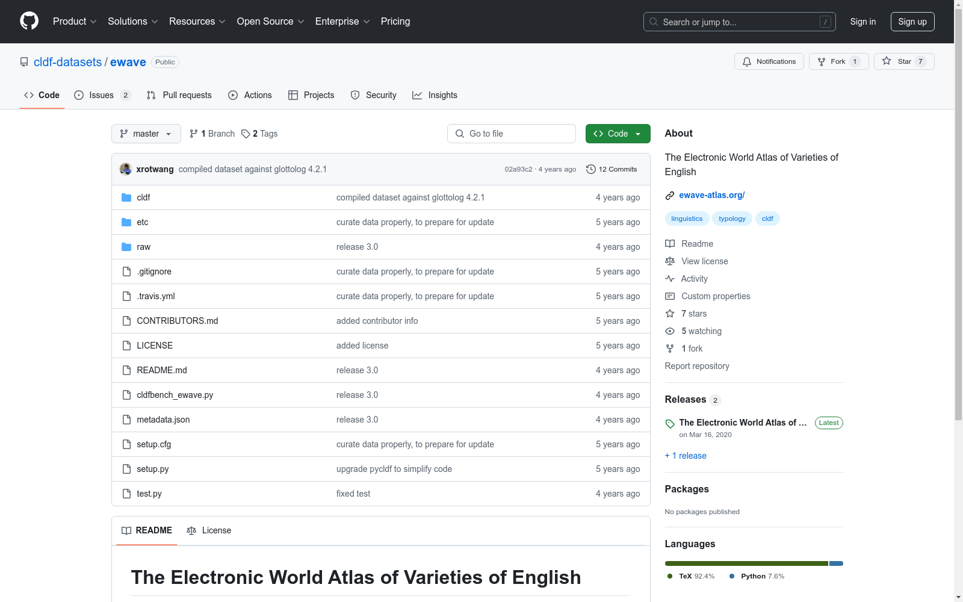The image size is (963, 602).
Task: Click the '+ 1 release' link
Action: point(686,456)
